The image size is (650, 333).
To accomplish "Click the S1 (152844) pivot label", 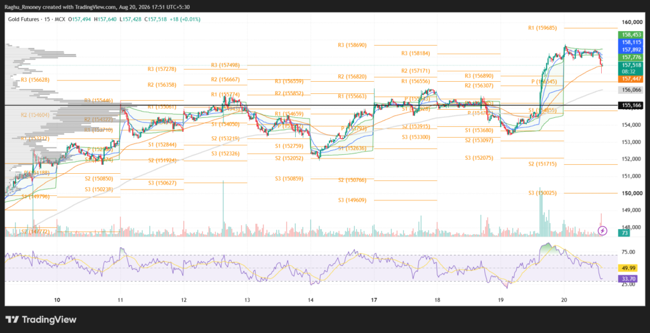I will (x=162, y=145).
